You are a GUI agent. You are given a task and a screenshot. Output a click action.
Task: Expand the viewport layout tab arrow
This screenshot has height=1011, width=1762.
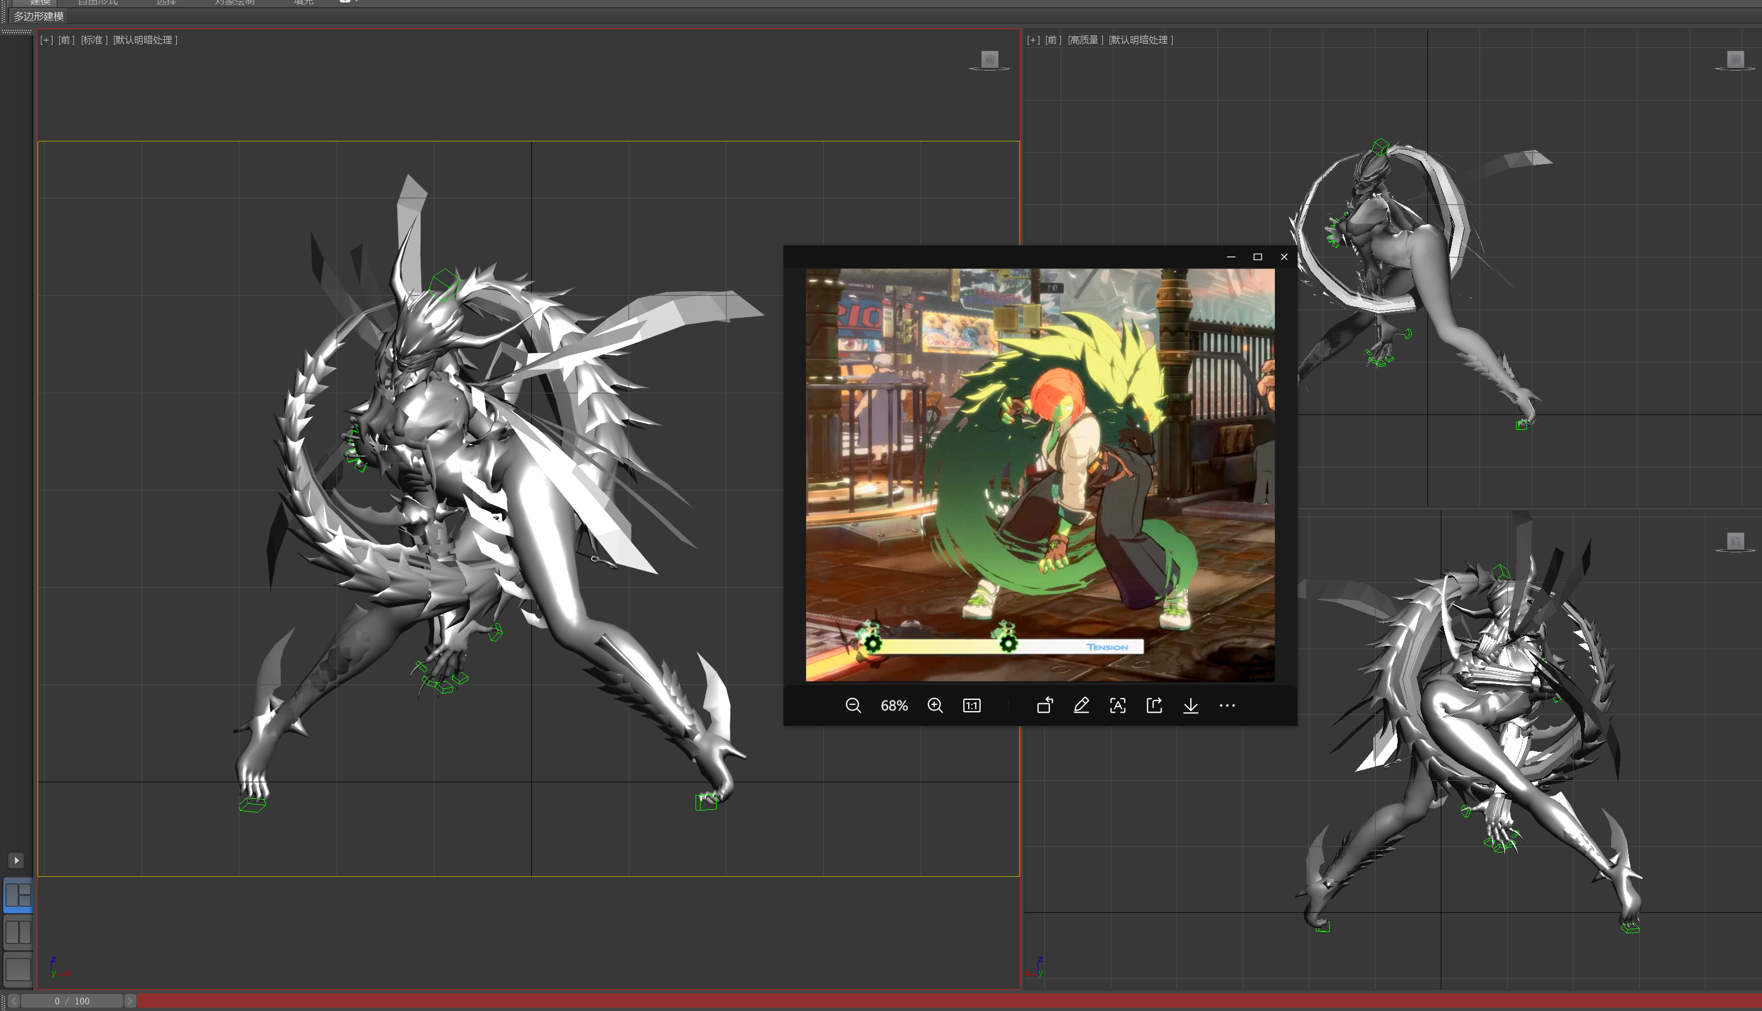pyautogui.click(x=16, y=860)
